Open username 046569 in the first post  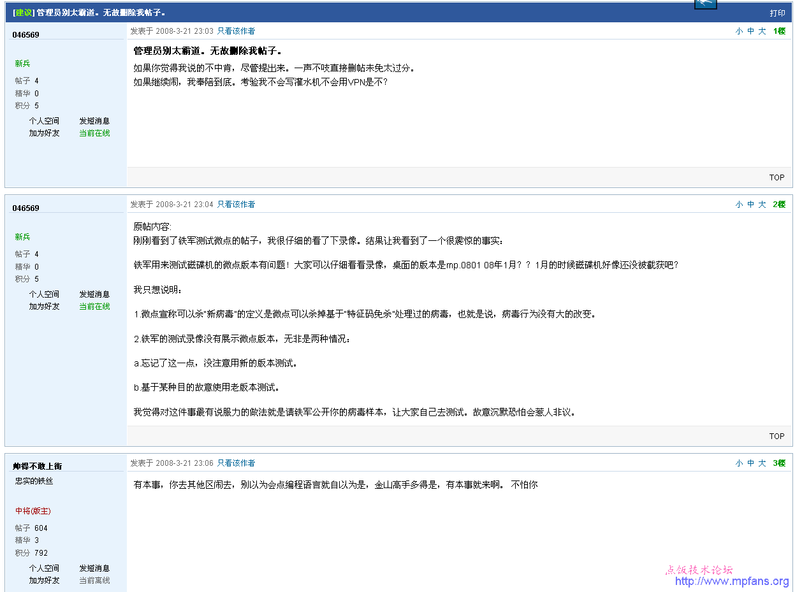pyautogui.click(x=26, y=35)
